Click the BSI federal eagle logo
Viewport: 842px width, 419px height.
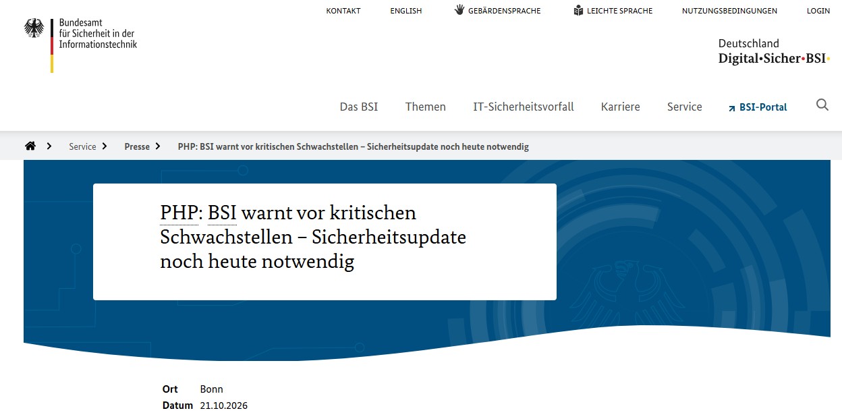(x=34, y=28)
